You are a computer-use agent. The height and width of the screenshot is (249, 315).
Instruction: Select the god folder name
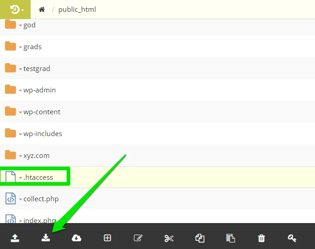pos(30,25)
